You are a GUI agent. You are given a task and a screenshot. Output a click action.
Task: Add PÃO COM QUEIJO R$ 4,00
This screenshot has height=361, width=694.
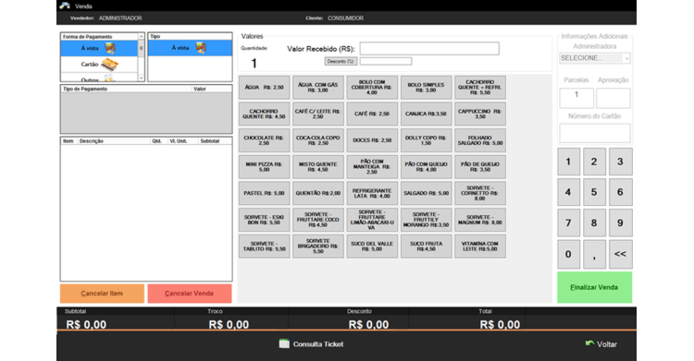(426, 167)
